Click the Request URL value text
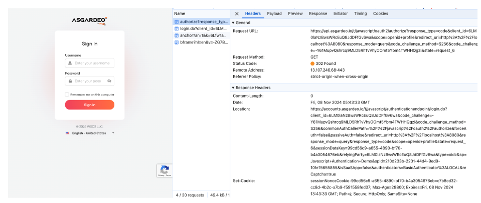The height and width of the screenshot is (203, 481). (x=394, y=41)
